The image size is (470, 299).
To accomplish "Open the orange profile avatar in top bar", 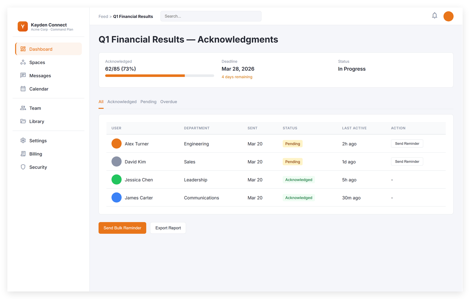I will click(x=448, y=16).
